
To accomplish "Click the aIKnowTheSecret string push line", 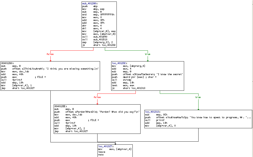I will click(x=147, y=74).
